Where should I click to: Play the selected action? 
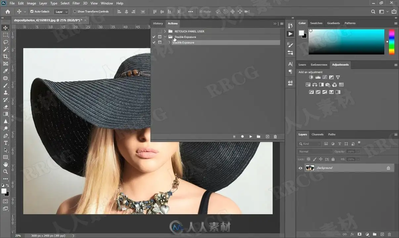(251, 137)
